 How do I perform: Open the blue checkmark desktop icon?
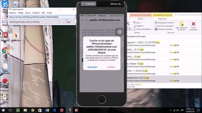(5, 5)
